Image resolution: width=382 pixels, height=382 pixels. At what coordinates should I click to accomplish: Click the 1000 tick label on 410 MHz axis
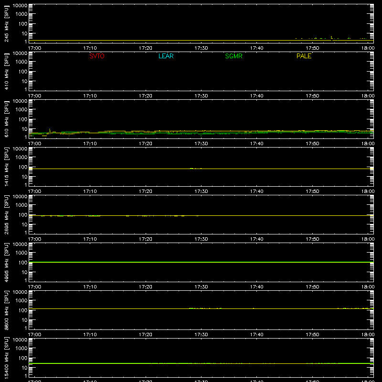click(x=21, y=62)
